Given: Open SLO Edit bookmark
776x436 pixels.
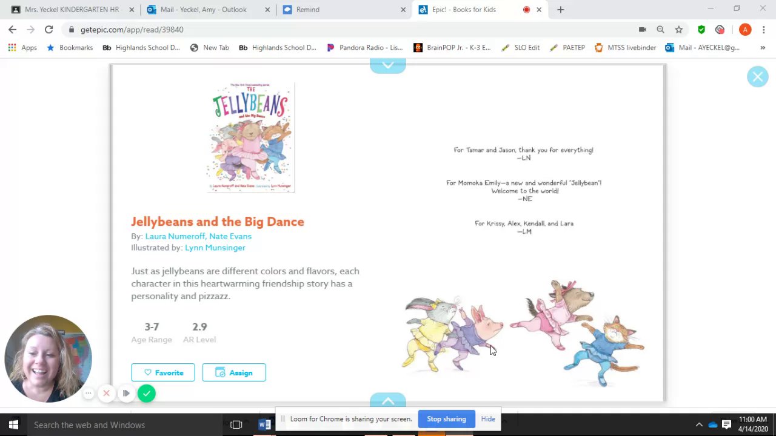Looking at the screenshot, I should (520, 47).
